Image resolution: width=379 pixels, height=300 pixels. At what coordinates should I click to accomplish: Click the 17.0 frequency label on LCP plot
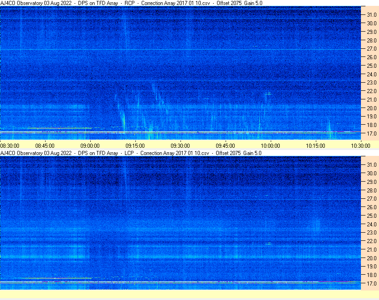tap(372, 284)
